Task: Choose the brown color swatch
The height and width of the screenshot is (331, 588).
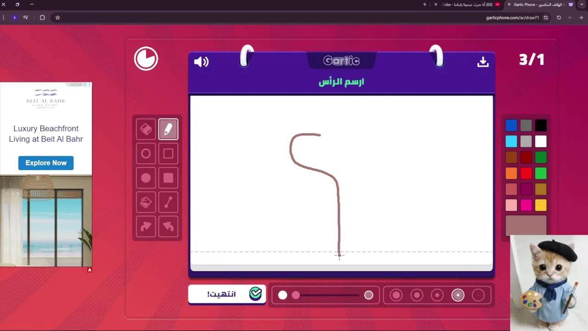Action: (511, 157)
